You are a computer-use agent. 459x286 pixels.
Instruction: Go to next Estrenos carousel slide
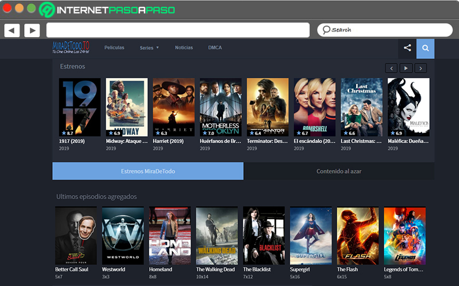pyautogui.click(x=421, y=68)
